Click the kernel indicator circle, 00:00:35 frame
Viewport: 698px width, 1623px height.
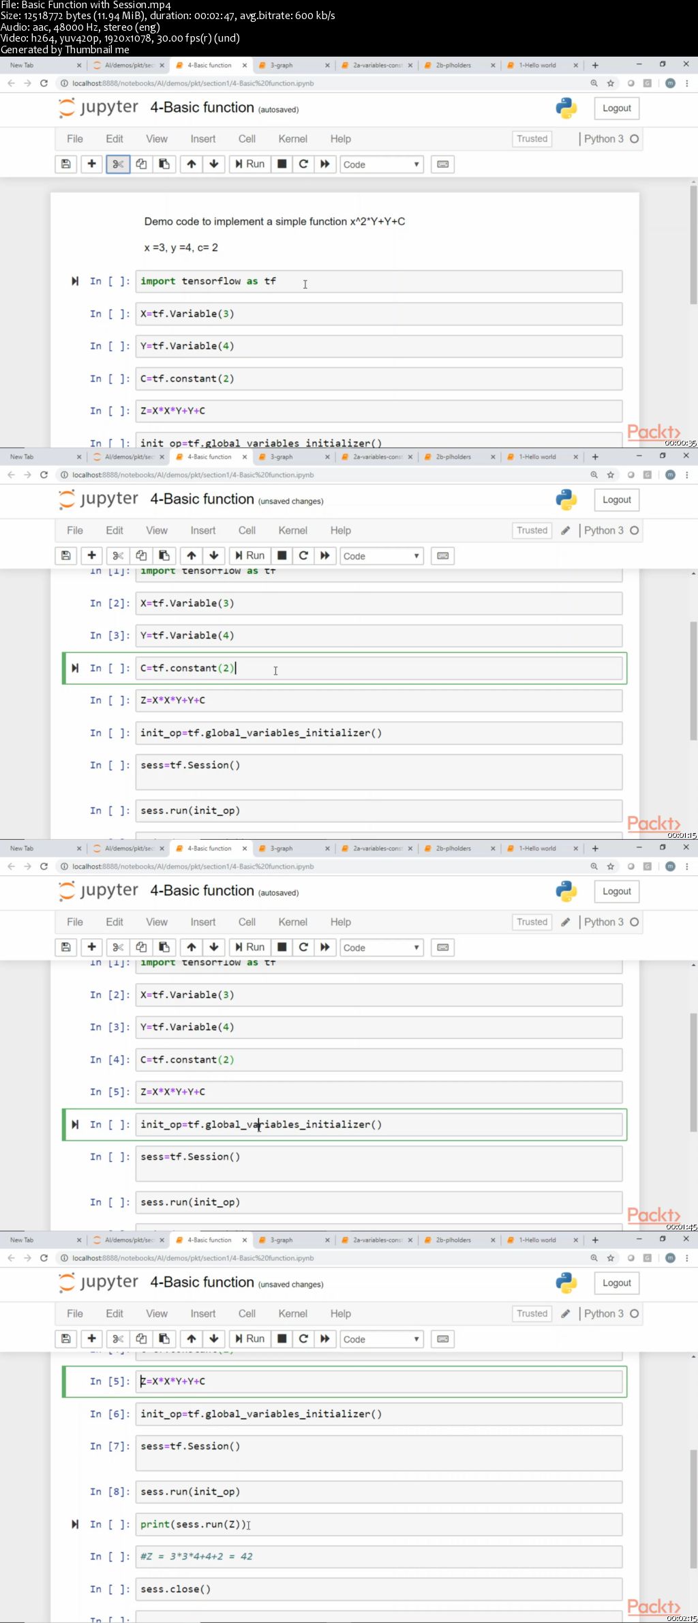point(635,138)
